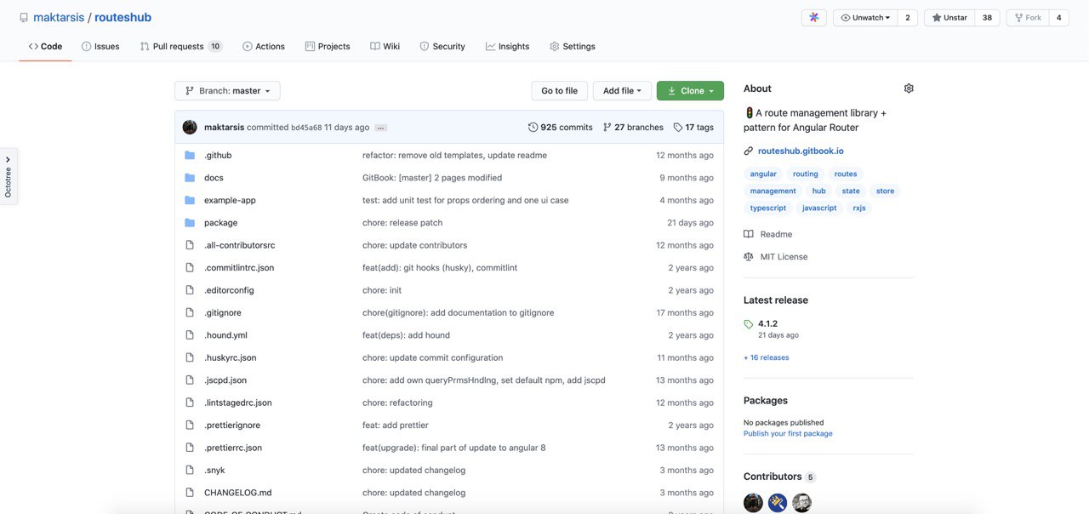The height and width of the screenshot is (514, 1089).
Task: Open the star count 38
Action: [x=987, y=18]
